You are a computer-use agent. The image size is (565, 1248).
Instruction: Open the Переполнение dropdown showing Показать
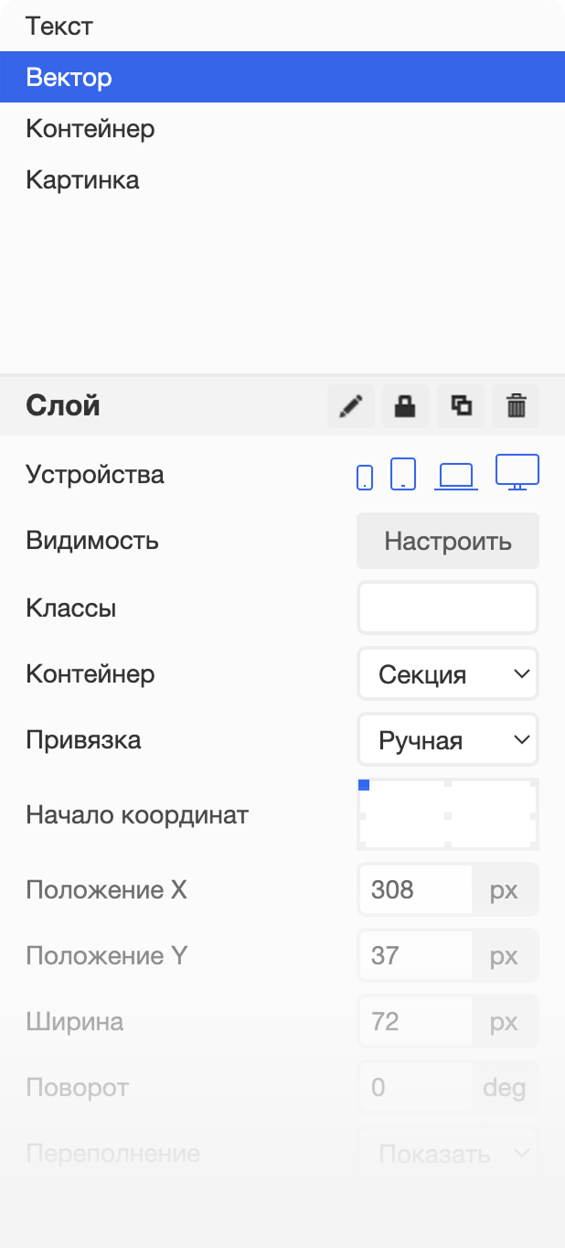(x=447, y=1154)
